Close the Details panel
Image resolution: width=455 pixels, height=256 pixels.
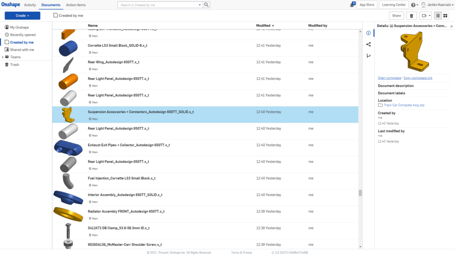tap(451, 26)
